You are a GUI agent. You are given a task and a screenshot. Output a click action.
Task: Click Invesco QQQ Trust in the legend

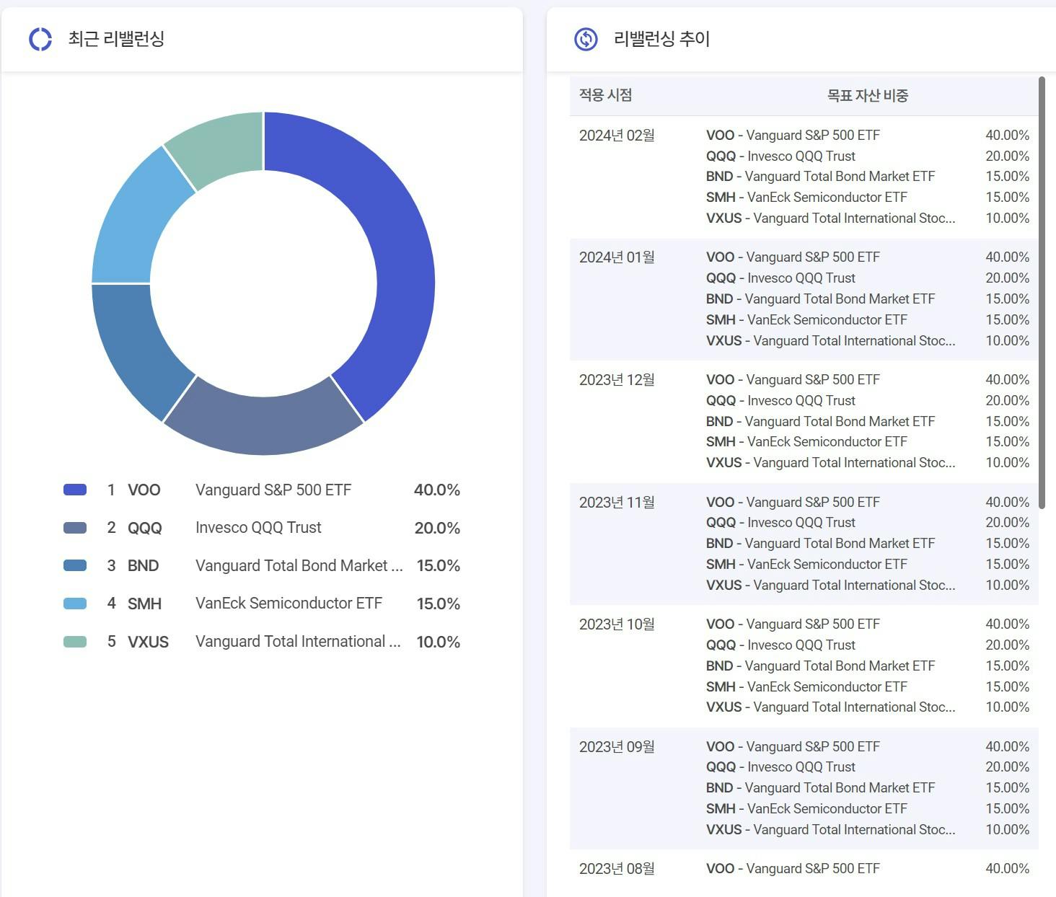click(258, 528)
